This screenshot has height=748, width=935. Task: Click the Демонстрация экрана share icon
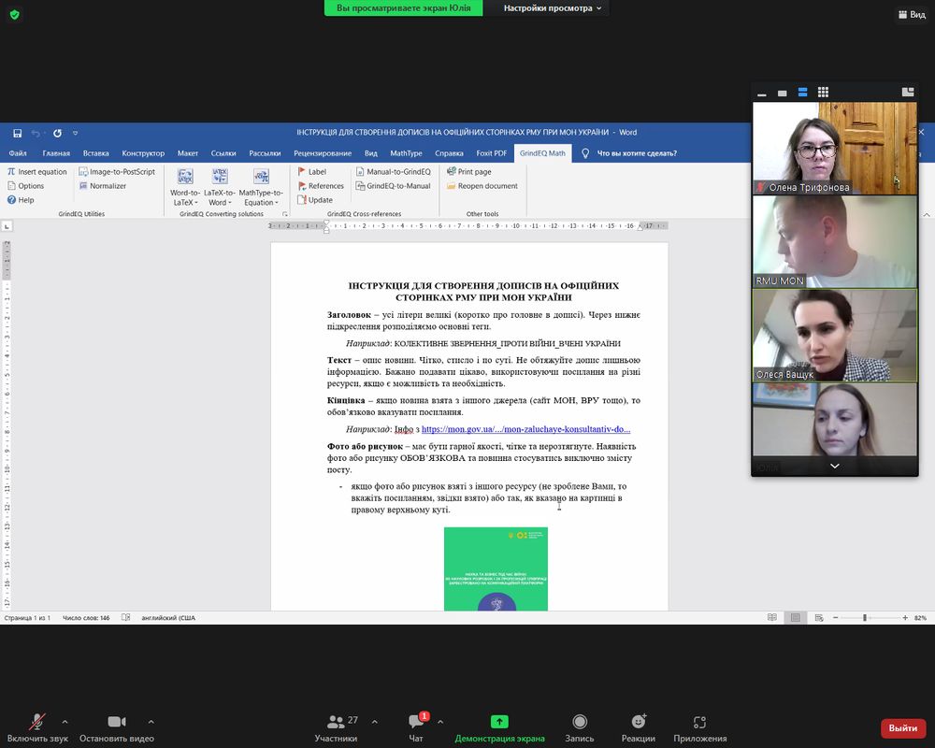[499, 723]
